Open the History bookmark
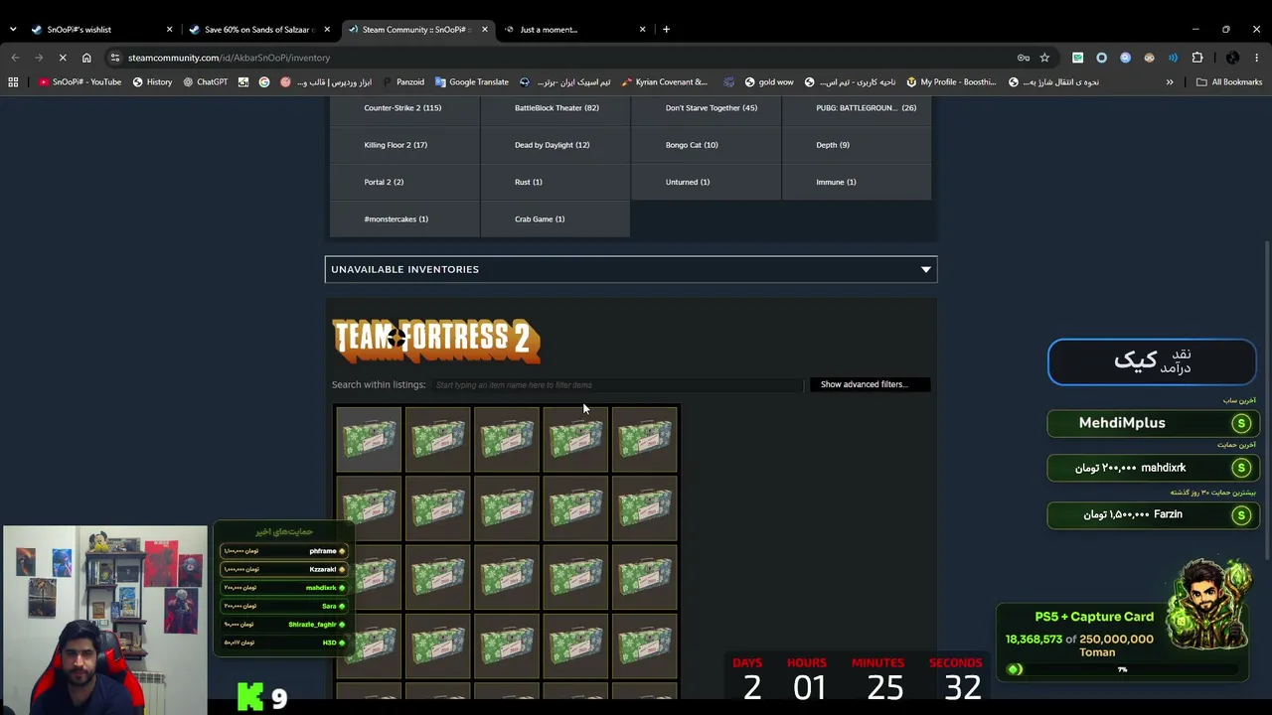 coord(151,82)
